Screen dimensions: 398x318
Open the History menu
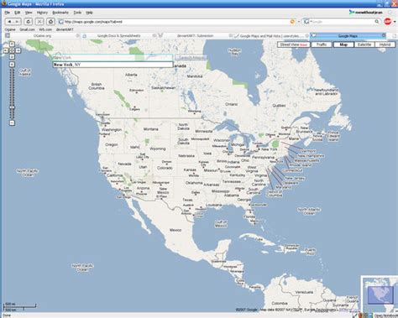[42, 13]
